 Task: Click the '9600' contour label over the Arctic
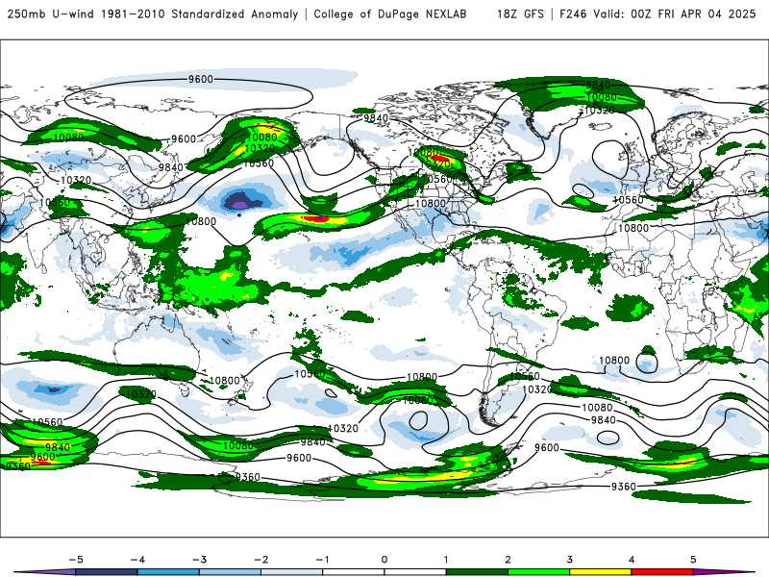coord(201,79)
